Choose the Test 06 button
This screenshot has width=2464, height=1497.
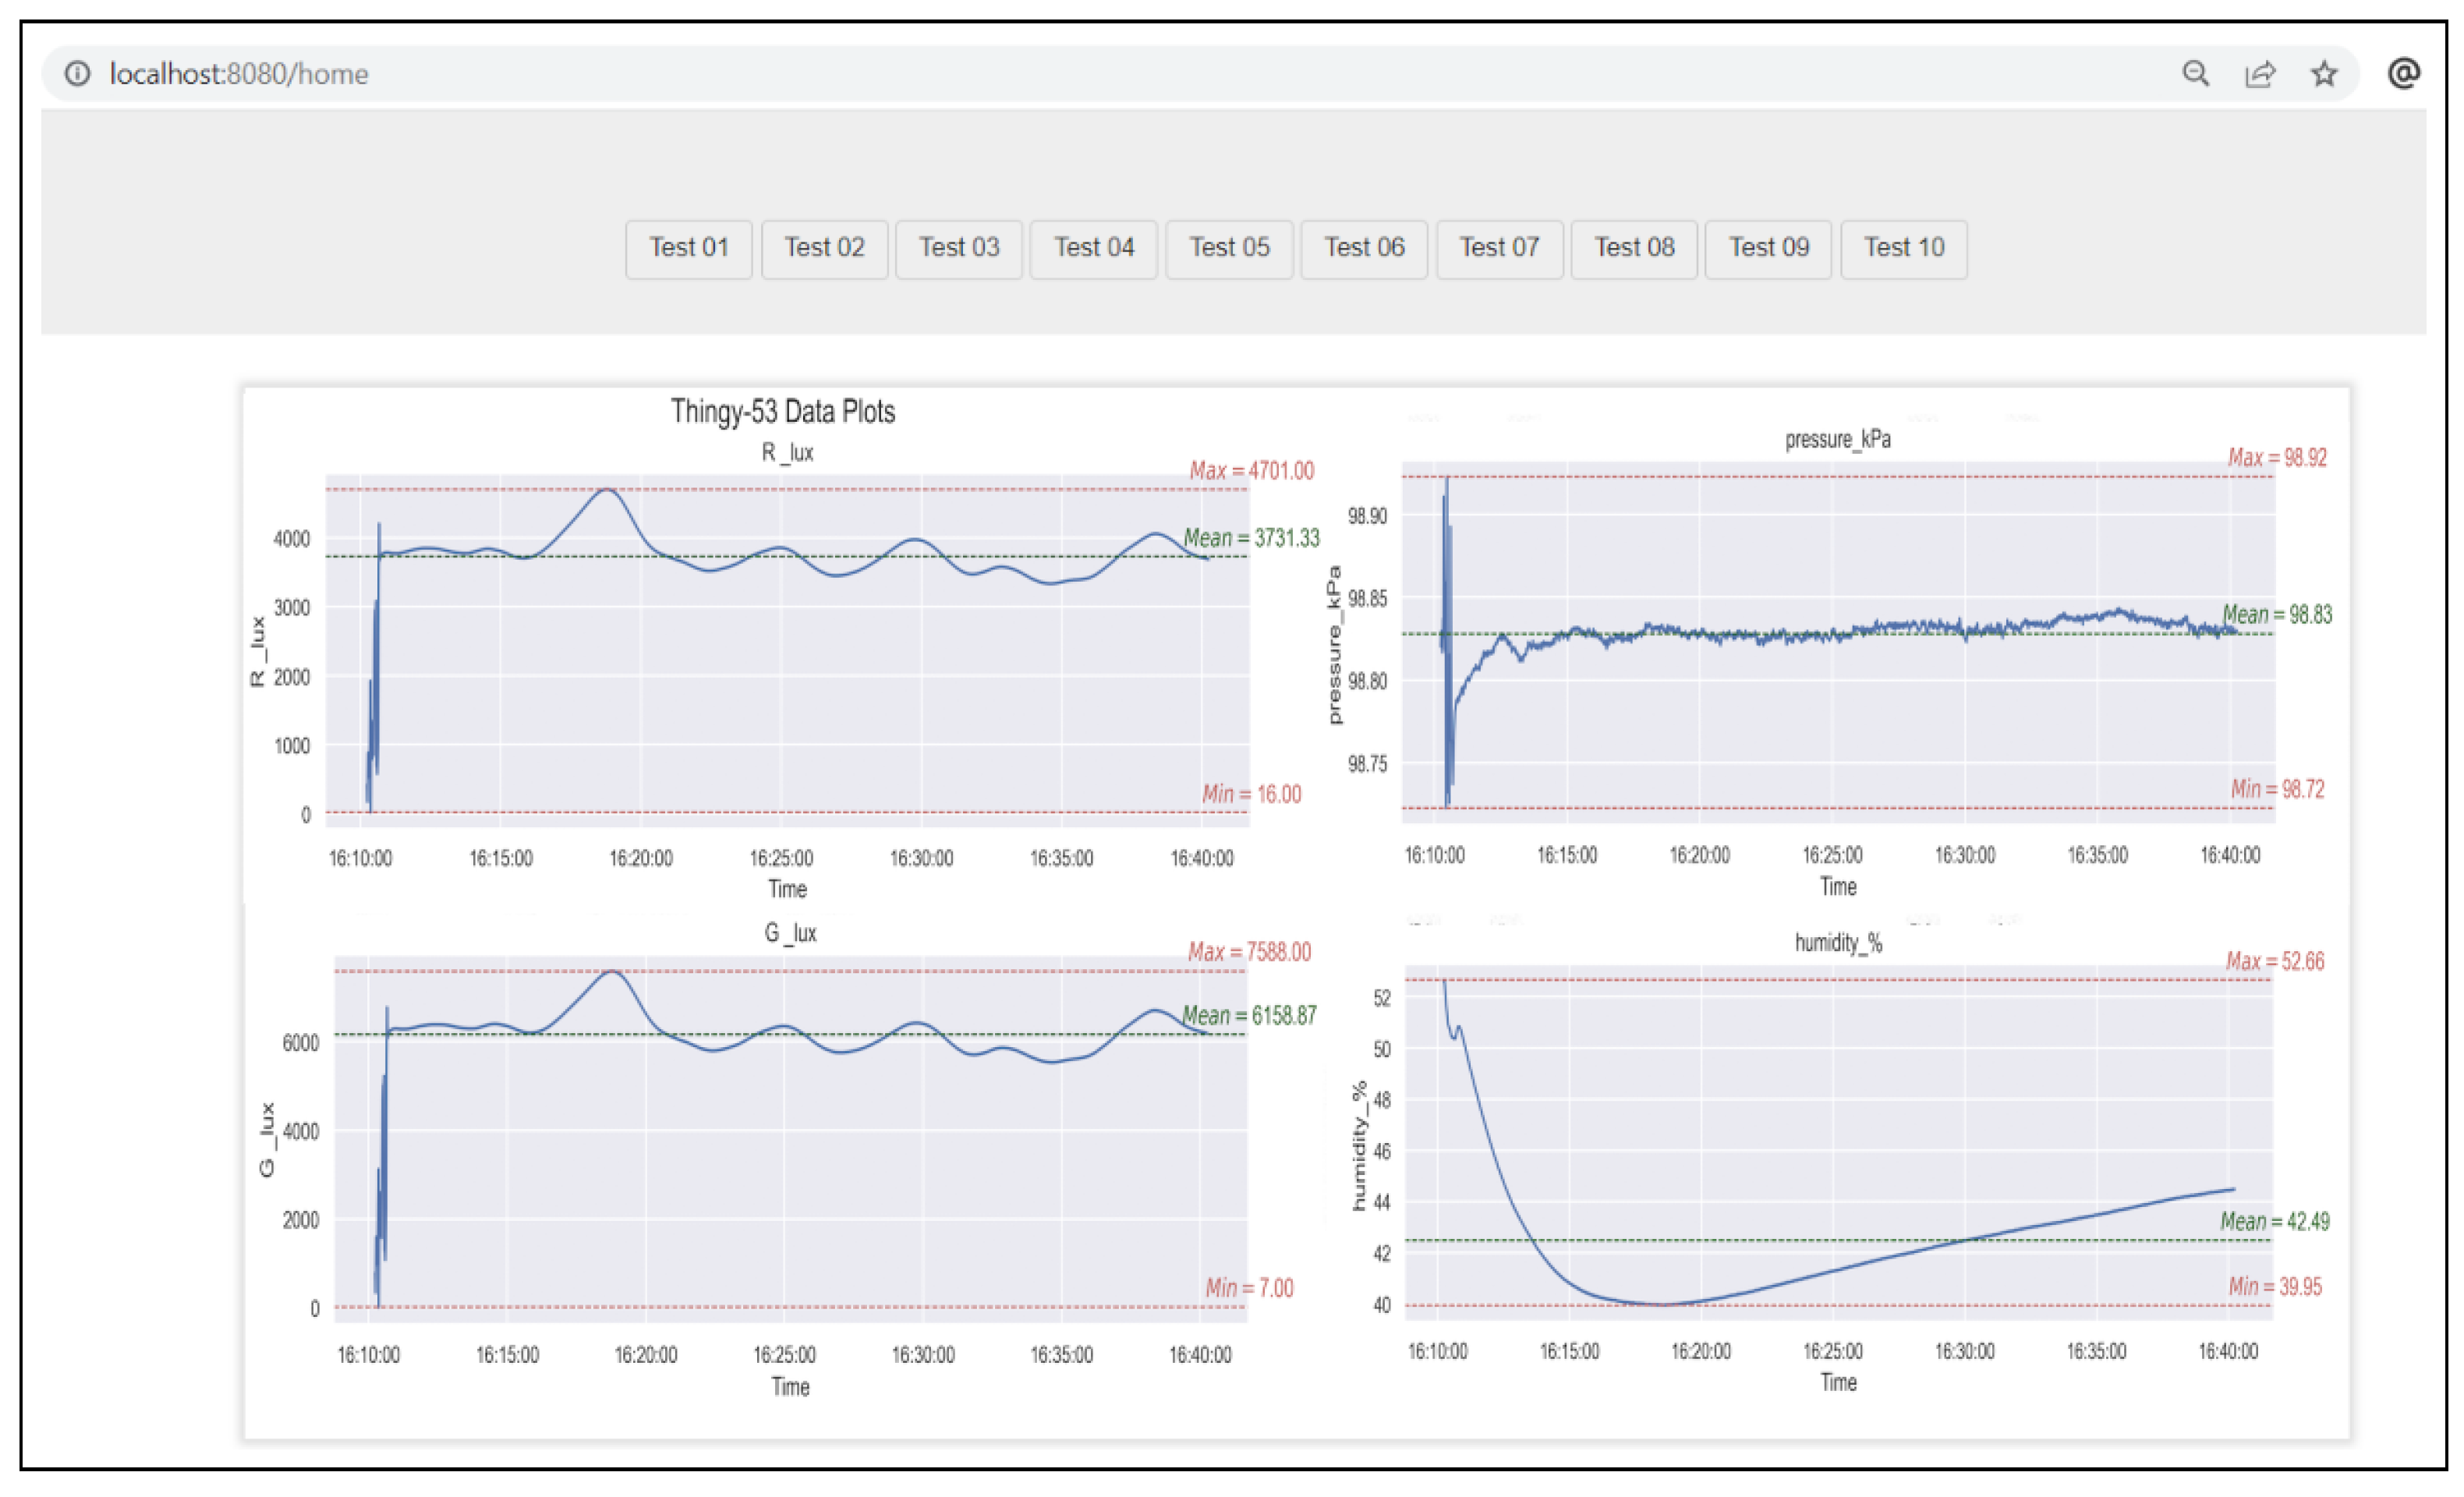click(x=1364, y=248)
